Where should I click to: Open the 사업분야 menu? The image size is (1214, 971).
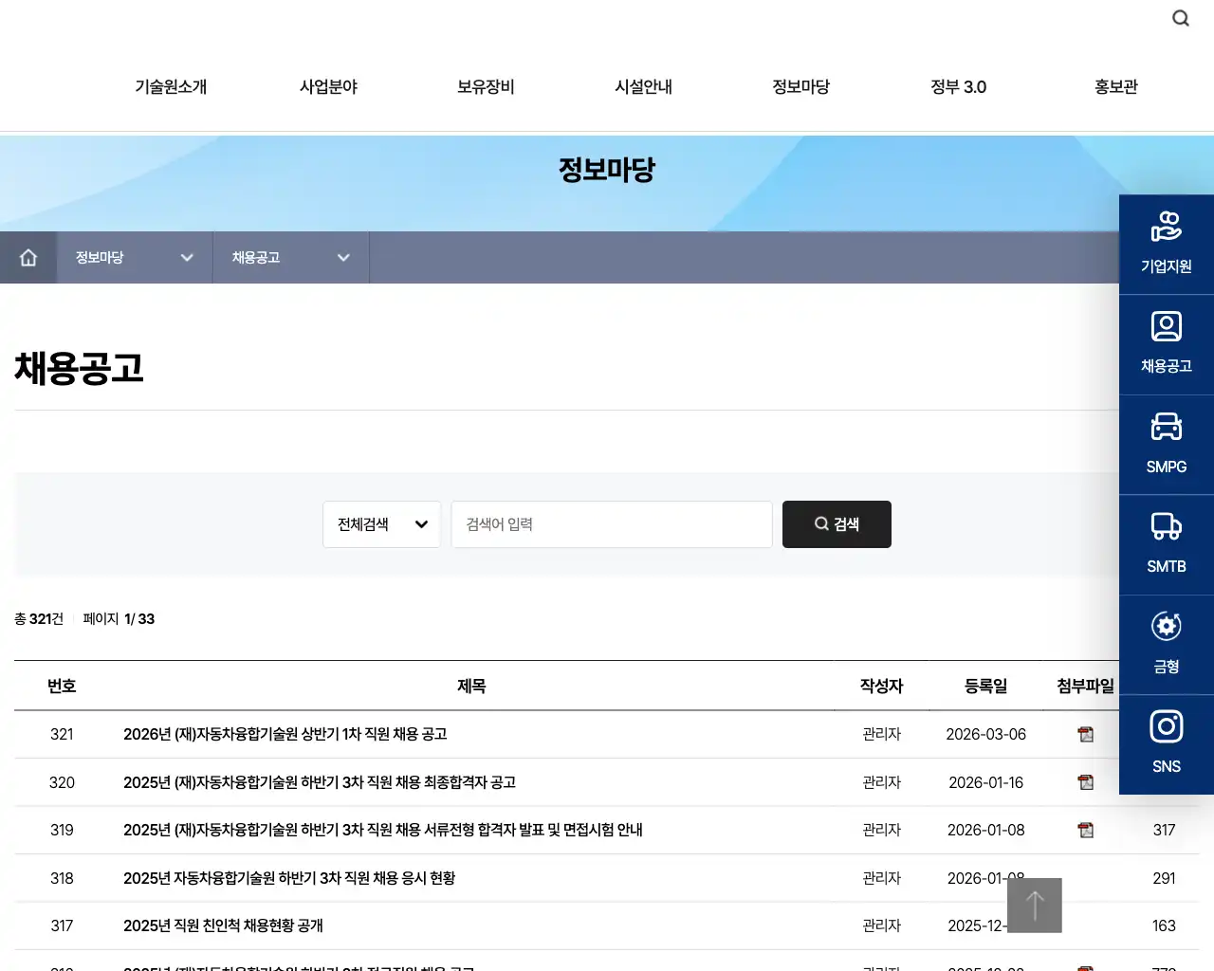click(x=327, y=86)
